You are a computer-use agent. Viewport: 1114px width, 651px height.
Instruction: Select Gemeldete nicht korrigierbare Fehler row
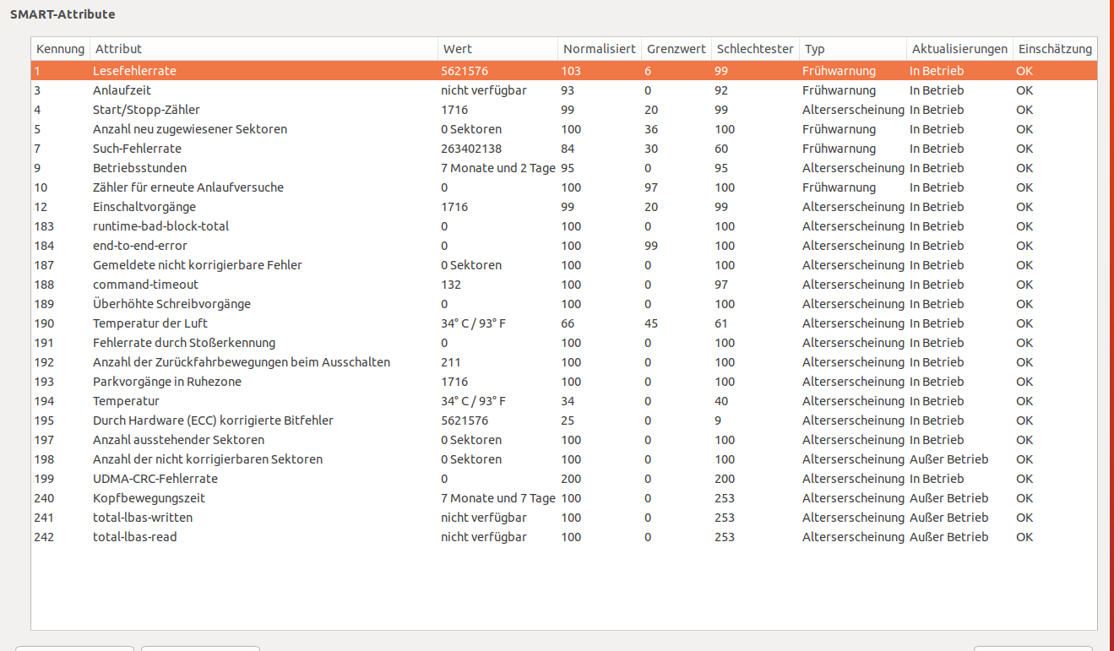click(564, 265)
